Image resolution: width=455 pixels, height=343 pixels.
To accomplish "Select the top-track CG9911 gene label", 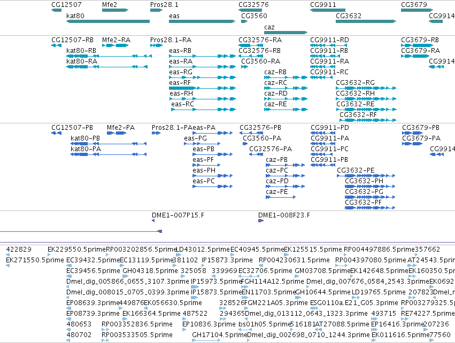I will point(323,5).
